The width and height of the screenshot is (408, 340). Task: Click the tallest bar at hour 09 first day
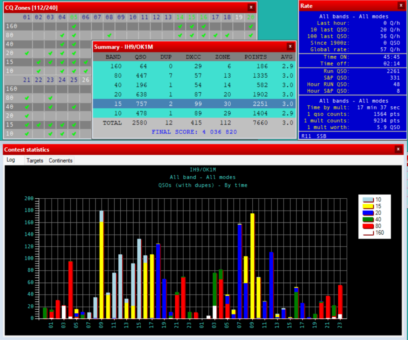point(102,264)
